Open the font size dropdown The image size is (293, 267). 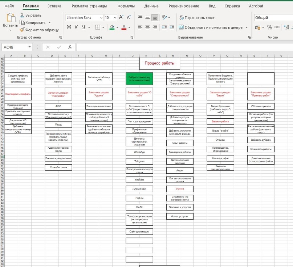pos(115,18)
